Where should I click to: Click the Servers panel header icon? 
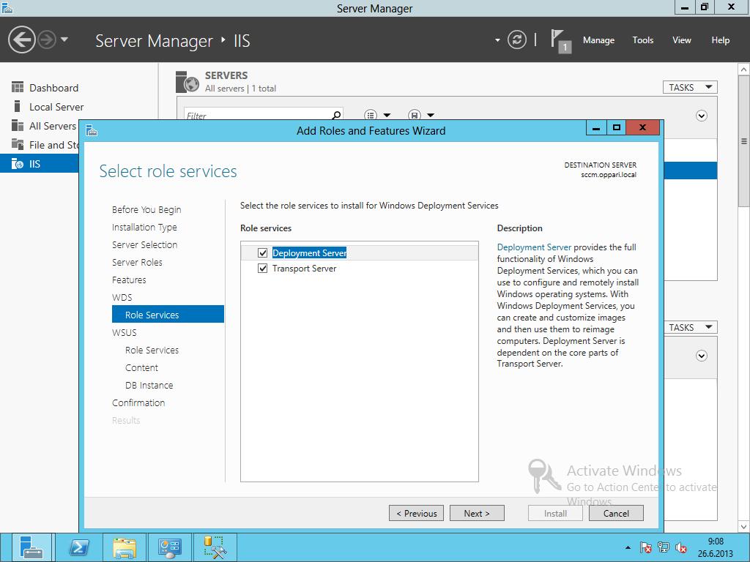tap(187, 82)
